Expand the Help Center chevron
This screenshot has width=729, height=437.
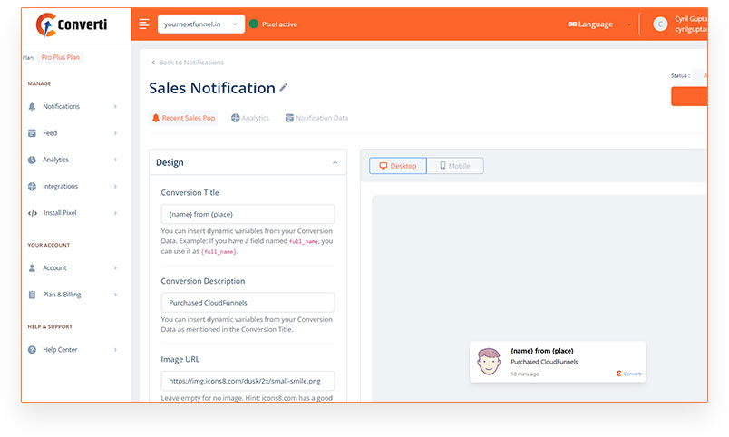point(115,350)
